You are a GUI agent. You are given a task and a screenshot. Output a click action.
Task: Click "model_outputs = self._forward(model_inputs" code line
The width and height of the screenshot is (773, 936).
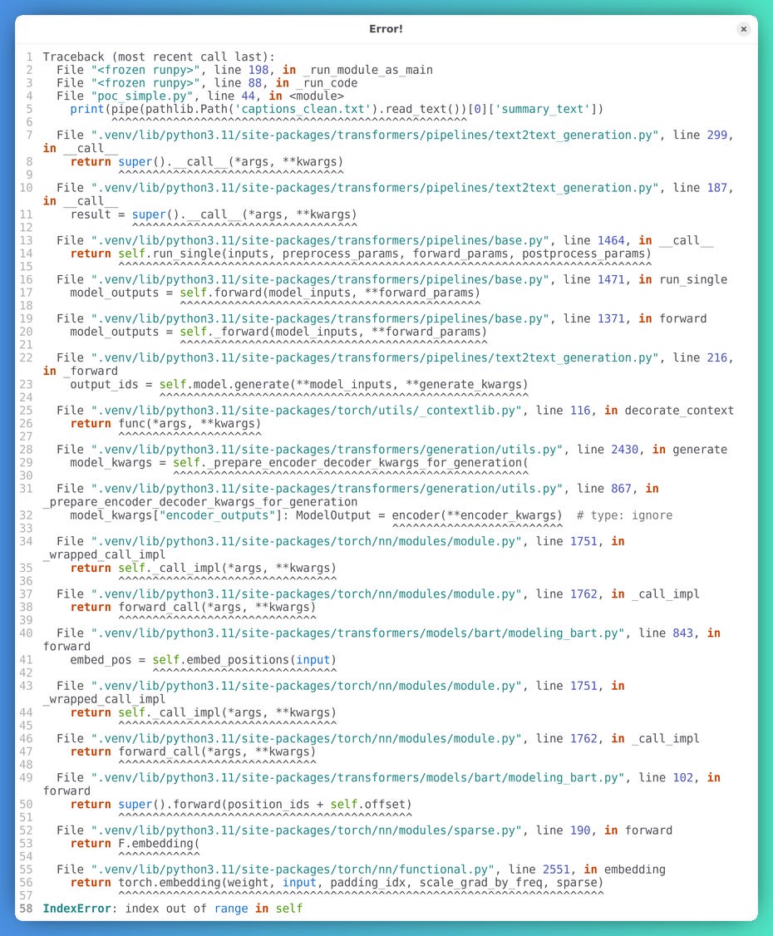point(278,332)
